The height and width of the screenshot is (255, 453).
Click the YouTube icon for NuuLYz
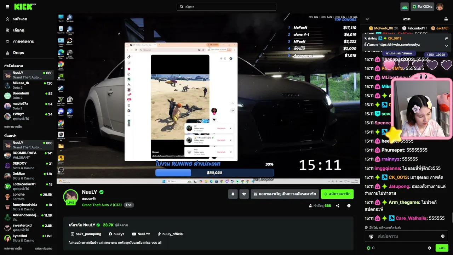pyautogui.click(x=134, y=234)
